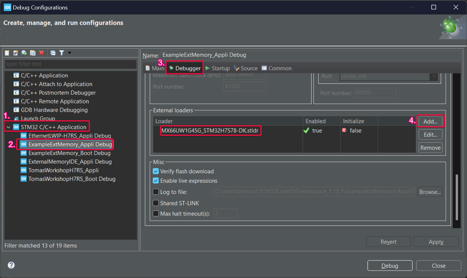The width and height of the screenshot is (467, 278).
Task: Uncheck Verify flash download
Action: point(156,171)
